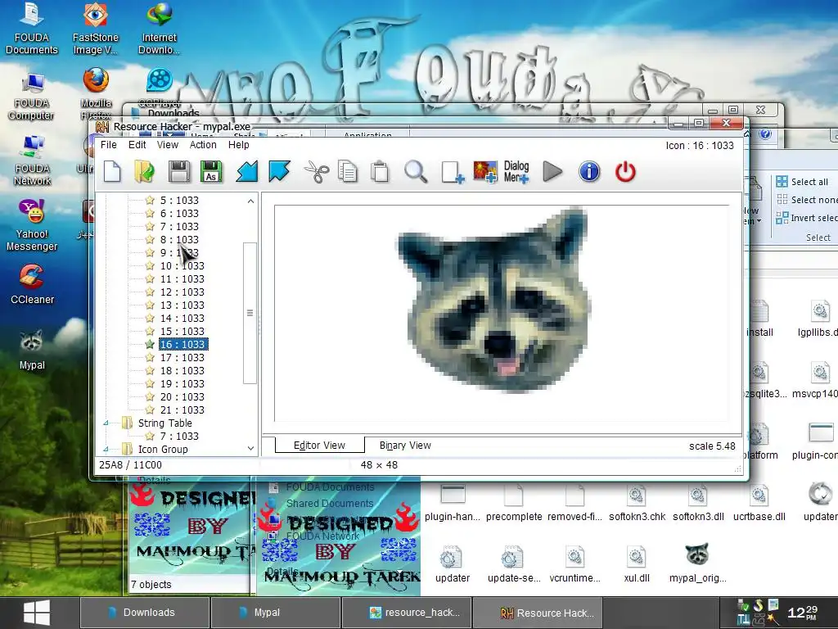Click the Dialog Menu add icon
Viewport: 838px width, 629px height.
coord(516,172)
